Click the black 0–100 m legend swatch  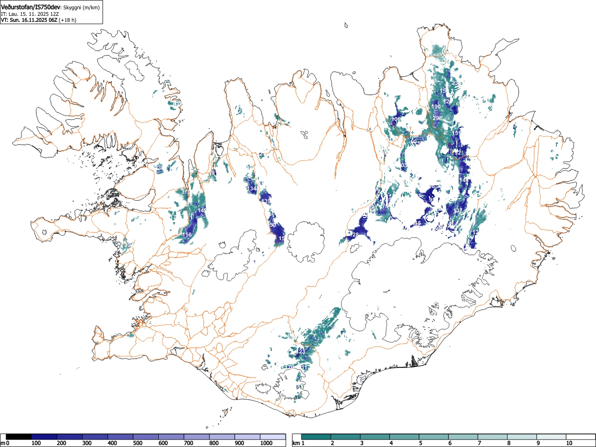coord(19,437)
